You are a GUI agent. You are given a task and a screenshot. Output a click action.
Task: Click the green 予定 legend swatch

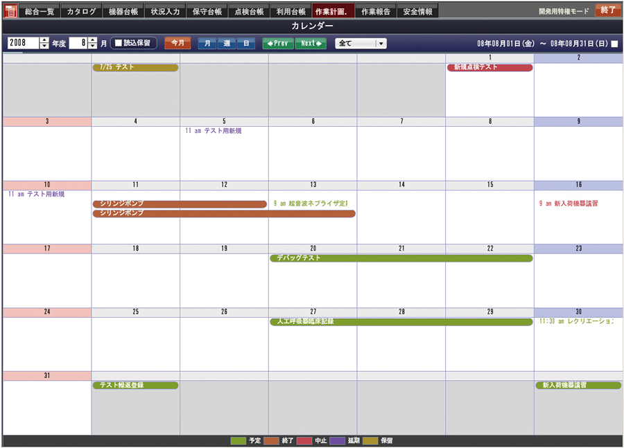pyautogui.click(x=238, y=440)
